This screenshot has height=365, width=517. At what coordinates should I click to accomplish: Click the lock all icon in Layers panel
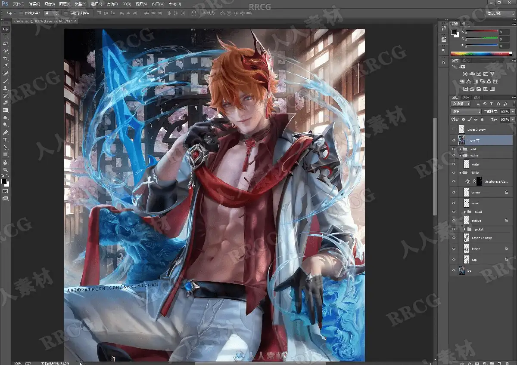click(x=482, y=119)
